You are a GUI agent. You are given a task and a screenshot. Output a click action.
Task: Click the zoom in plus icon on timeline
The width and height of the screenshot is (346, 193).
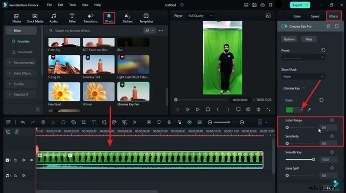(242, 122)
